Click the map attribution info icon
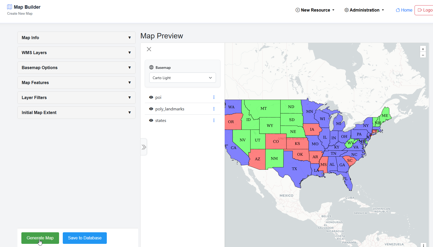This screenshot has height=247, width=433. tap(423, 245)
